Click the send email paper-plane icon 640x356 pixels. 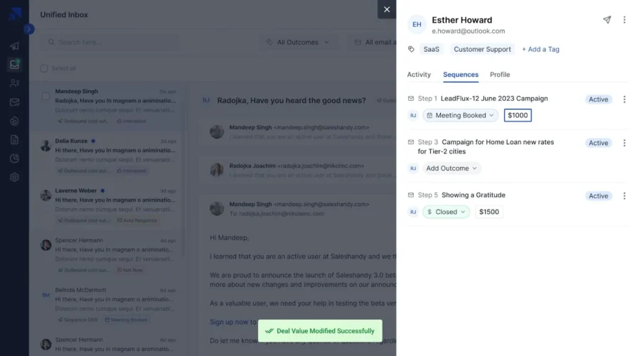[607, 20]
